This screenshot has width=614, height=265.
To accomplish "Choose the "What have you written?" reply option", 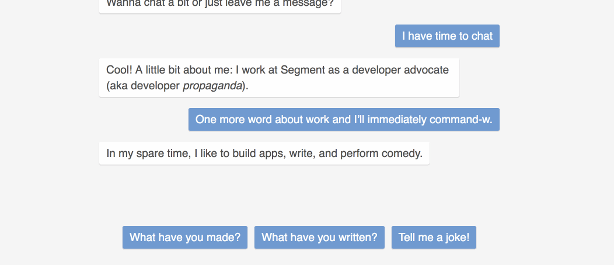I will point(319,237).
